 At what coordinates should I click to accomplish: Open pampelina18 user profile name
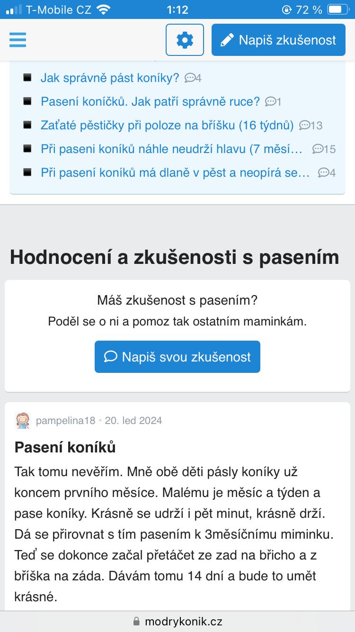[x=65, y=420]
